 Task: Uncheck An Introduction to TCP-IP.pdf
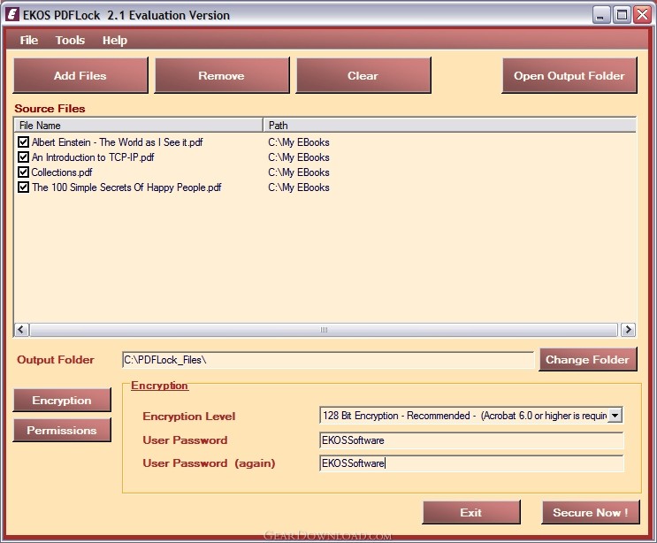[x=24, y=157]
